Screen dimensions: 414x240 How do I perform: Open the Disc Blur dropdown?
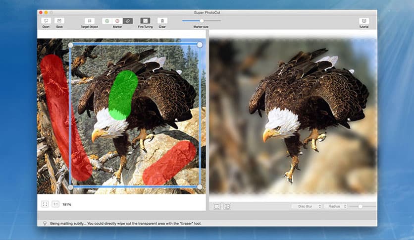tap(307, 206)
